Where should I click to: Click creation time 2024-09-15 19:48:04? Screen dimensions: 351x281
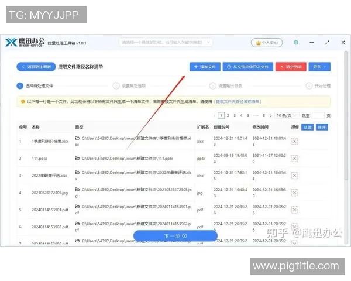[x=230, y=158]
